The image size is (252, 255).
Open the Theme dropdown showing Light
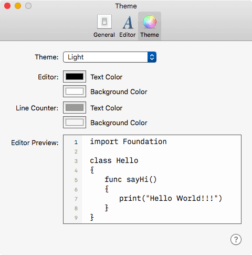coord(110,57)
